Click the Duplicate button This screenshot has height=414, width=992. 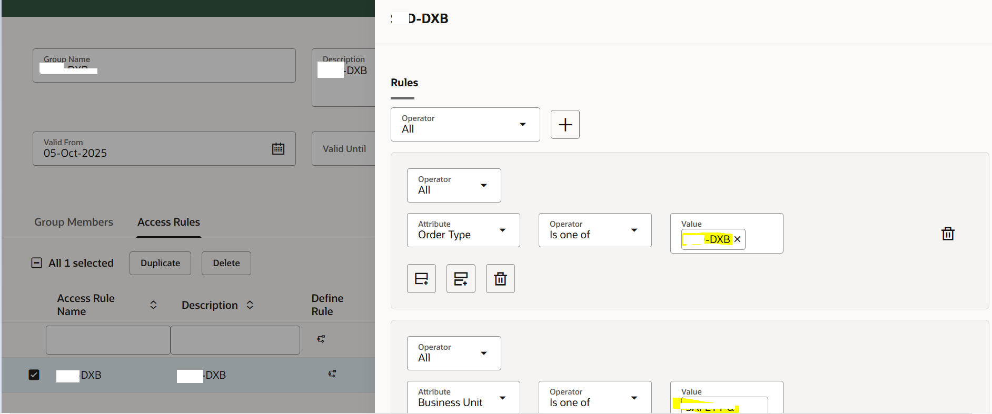pyautogui.click(x=160, y=263)
